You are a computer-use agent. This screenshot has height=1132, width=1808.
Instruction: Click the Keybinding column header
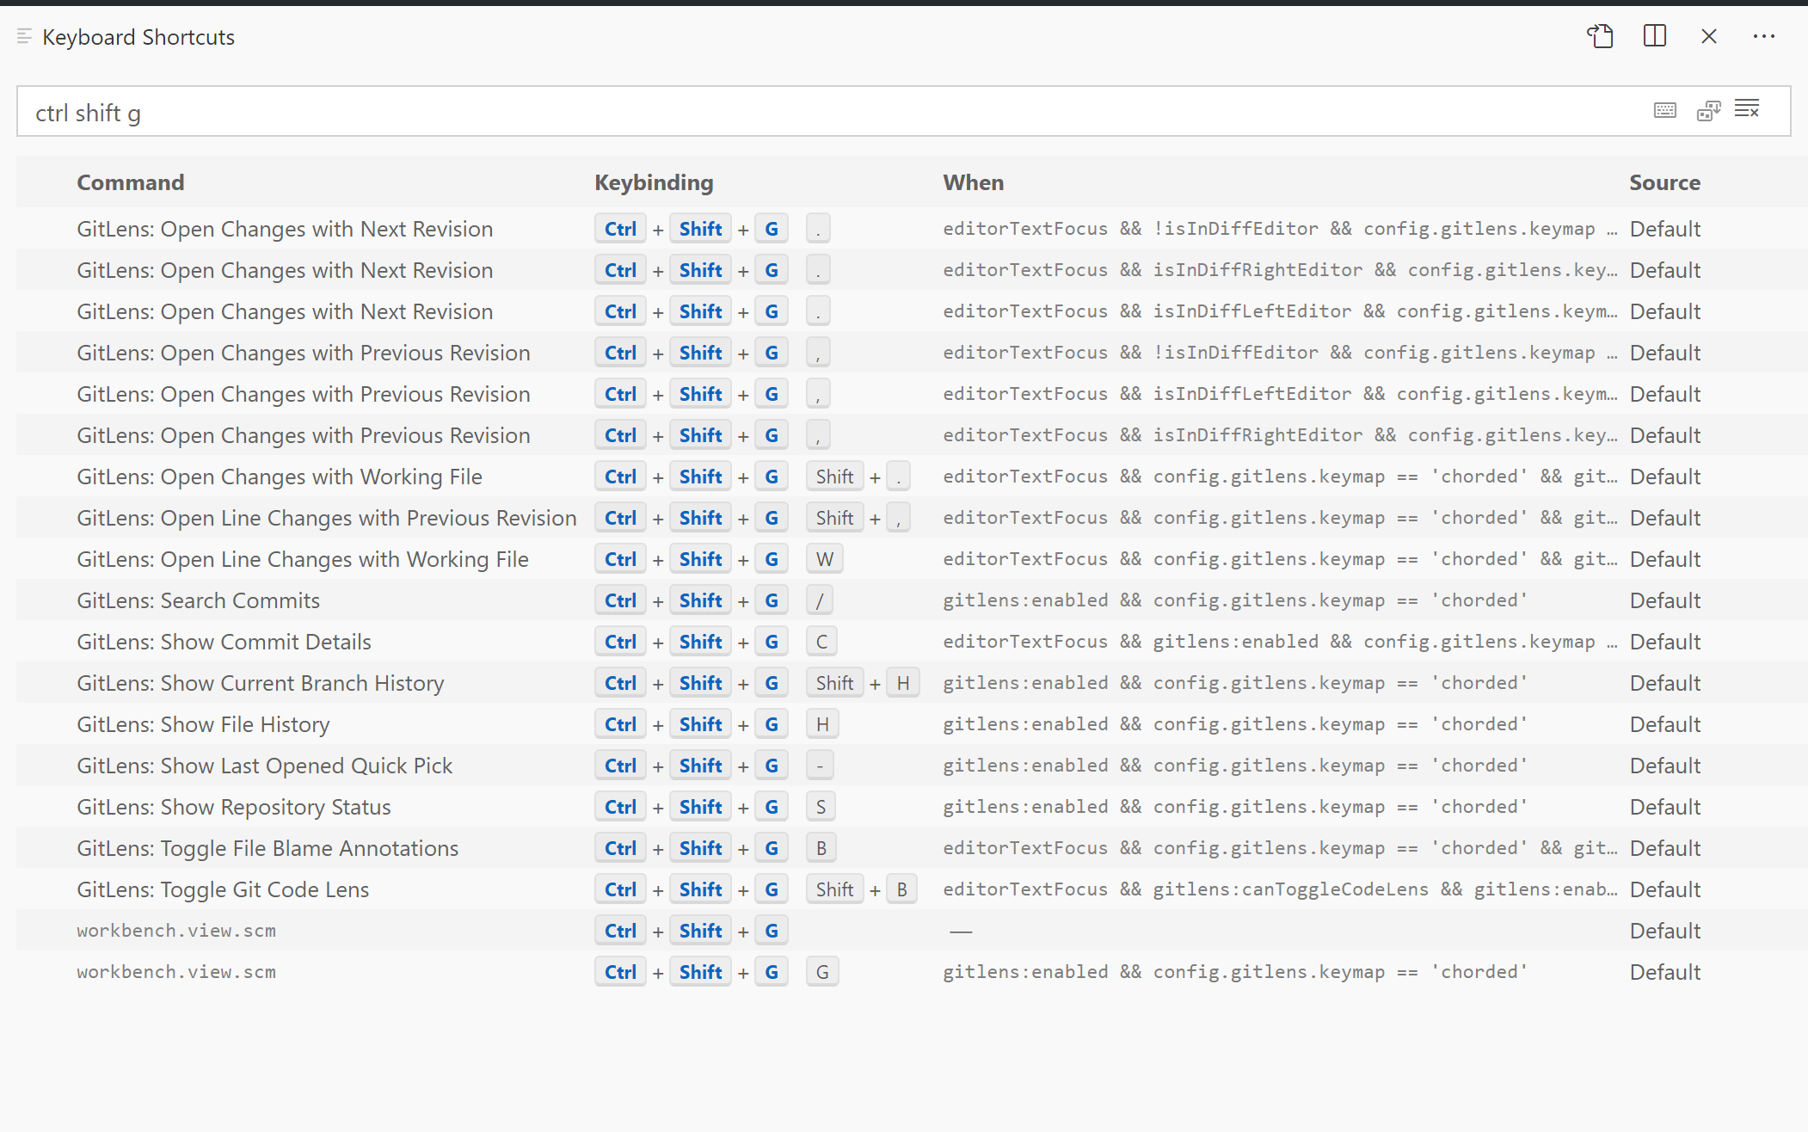(x=654, y=182)
